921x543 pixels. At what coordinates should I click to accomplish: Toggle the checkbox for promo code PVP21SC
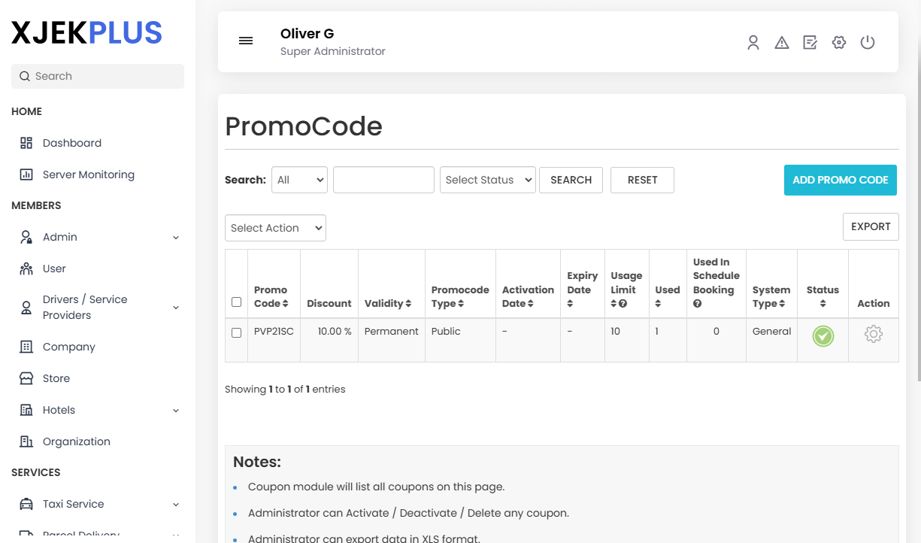click(236, 332)
